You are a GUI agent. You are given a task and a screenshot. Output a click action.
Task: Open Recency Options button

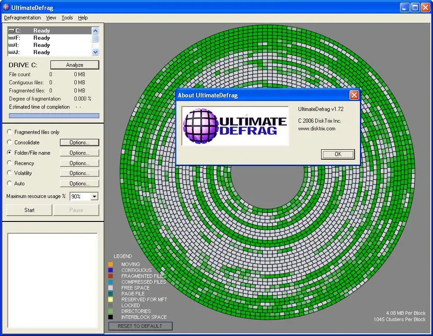[79, 163]
